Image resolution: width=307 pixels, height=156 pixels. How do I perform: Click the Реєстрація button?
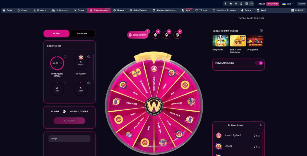coord(273,4)
